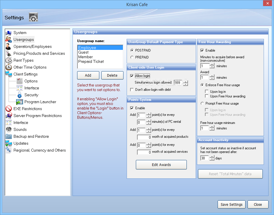The image size is (274, 215).
Task: Click the worth of acquired services field
Action: [144, 152]
